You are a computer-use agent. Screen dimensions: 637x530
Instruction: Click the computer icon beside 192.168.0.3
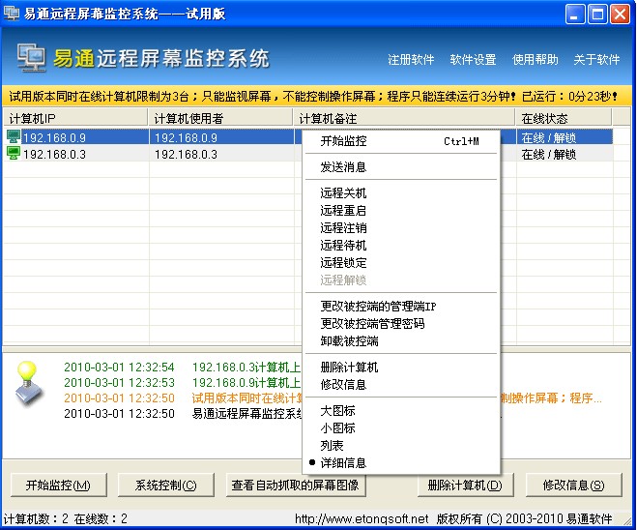[14, 154]
